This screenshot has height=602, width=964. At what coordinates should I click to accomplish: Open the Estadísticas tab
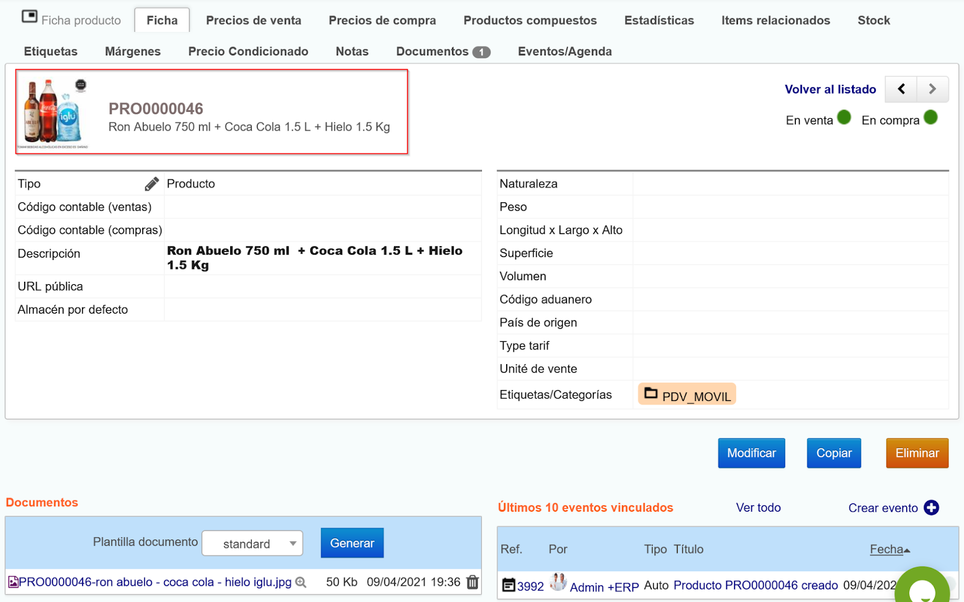point(659,20)
